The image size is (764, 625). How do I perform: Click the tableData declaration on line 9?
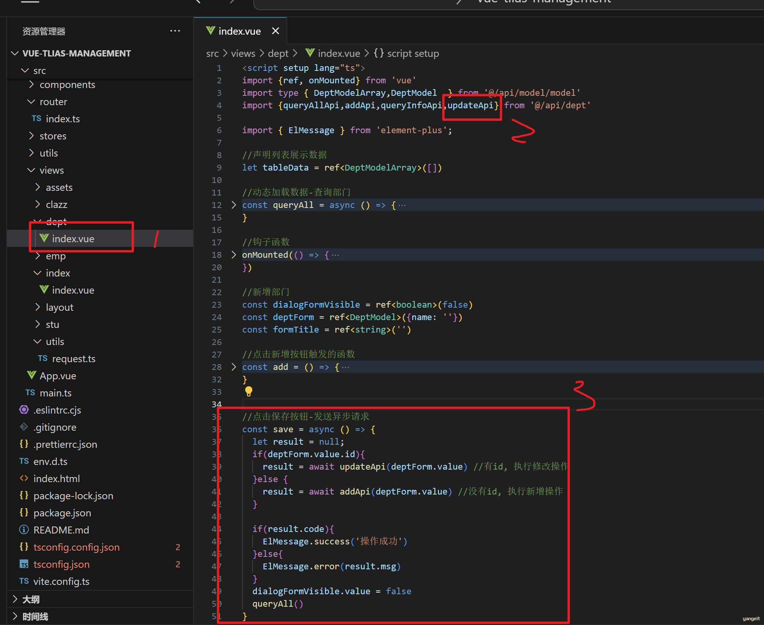click(285, 167)
